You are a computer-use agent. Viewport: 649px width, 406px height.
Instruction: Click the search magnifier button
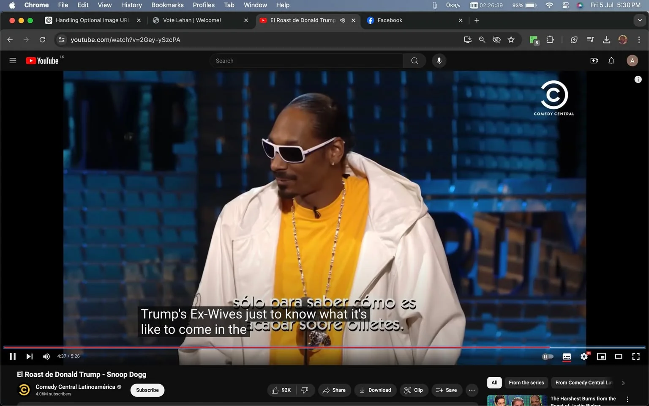(x=414, y=60)
